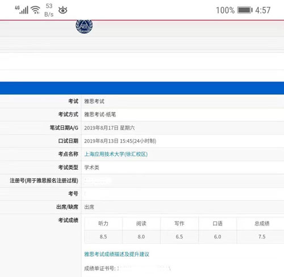The width and height of the screenshot is (284, 277).
Task: Click the 考试方式 row label
Action: click(x=68, y=114)
